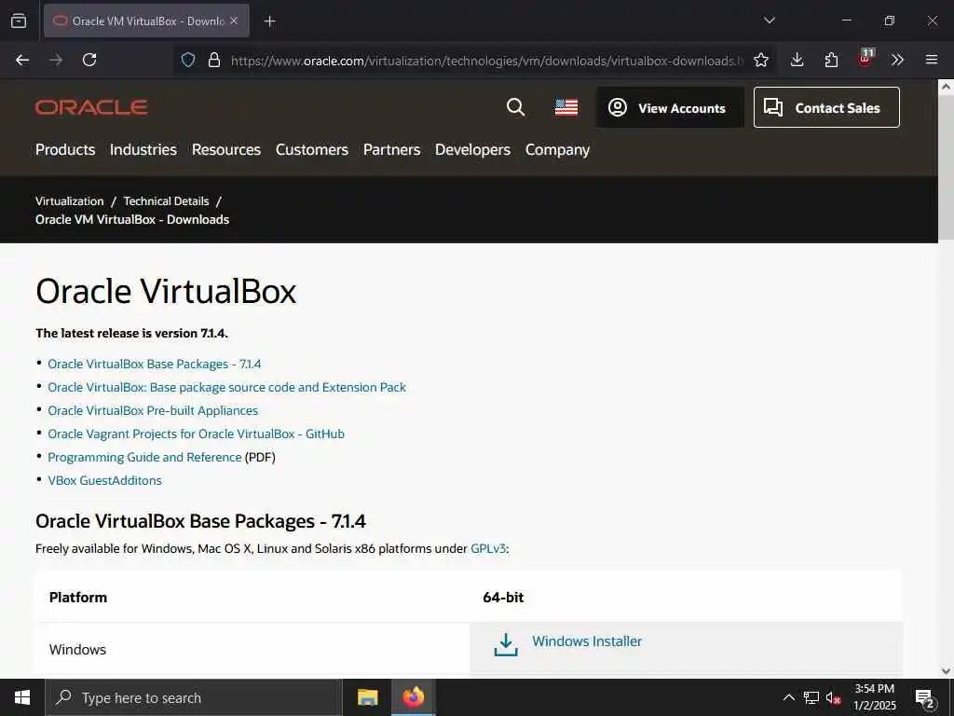
Task: Click the vertical scrollbar thumb
Action: [x=946, y=168]
